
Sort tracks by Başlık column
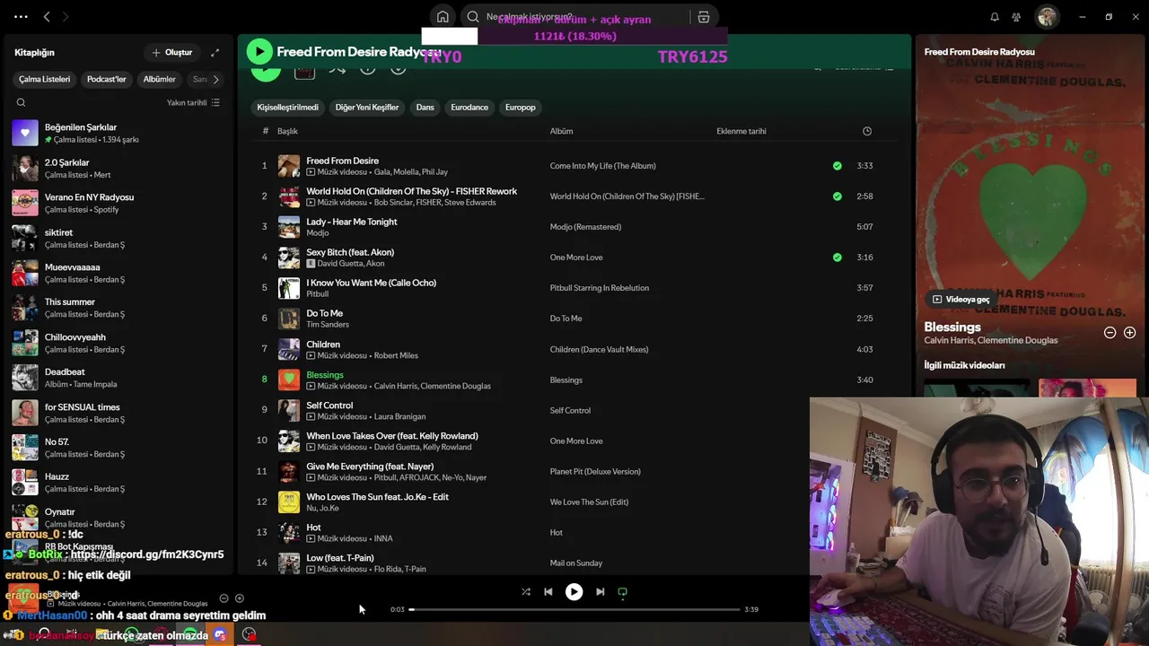coord(287,131)
